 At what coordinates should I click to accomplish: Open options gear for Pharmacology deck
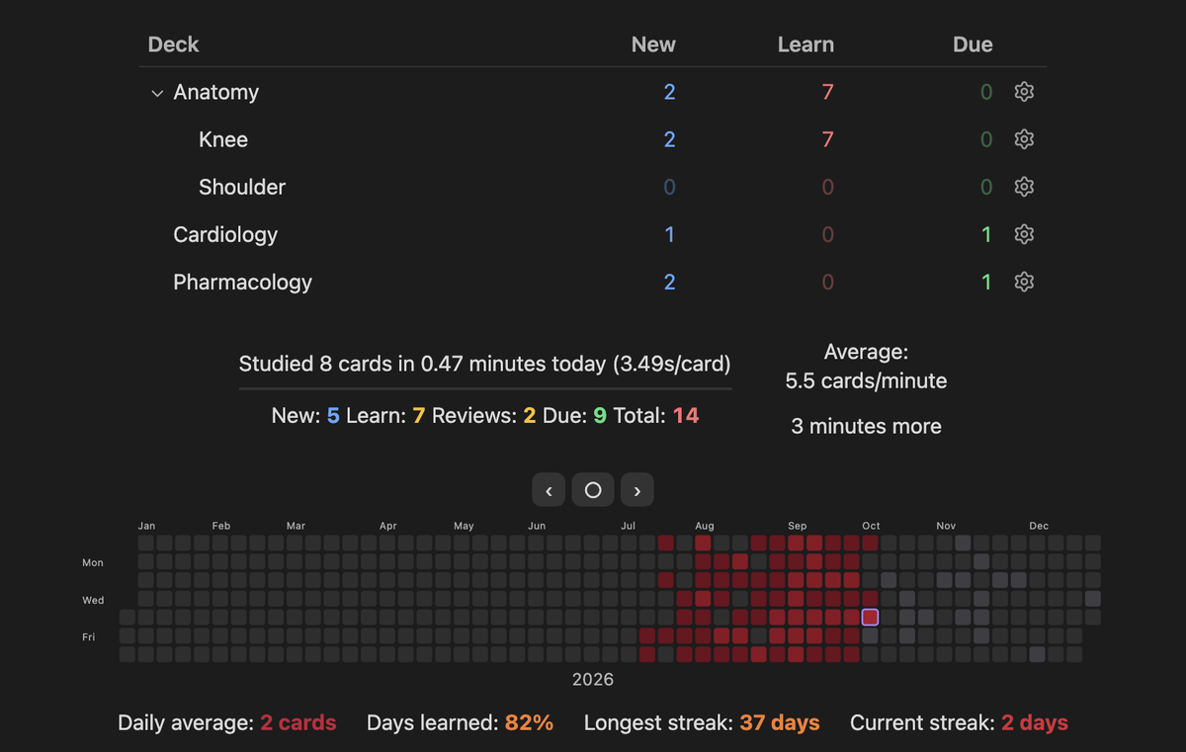tap(1024, 282)
